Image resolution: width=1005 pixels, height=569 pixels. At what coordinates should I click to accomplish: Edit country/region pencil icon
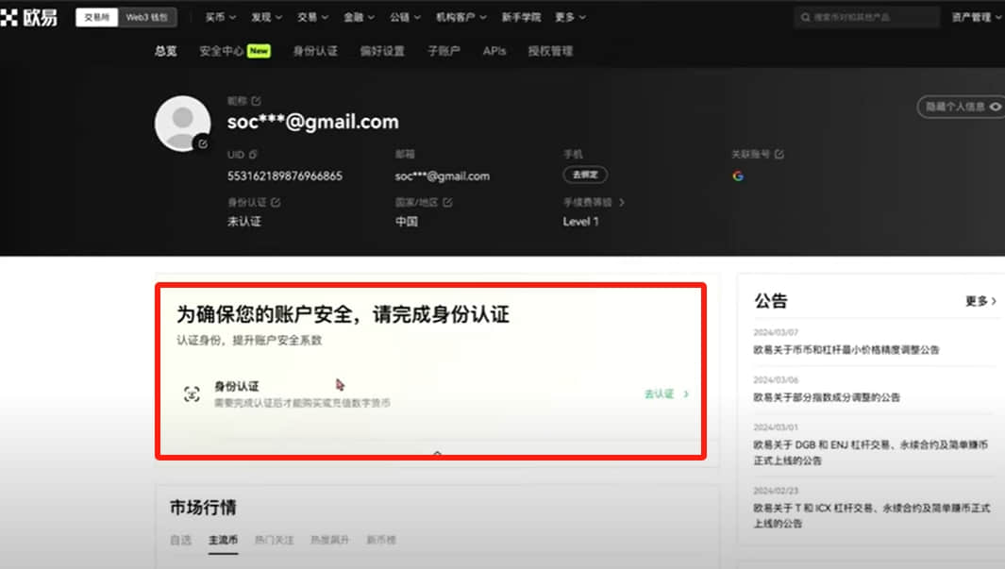447,203
